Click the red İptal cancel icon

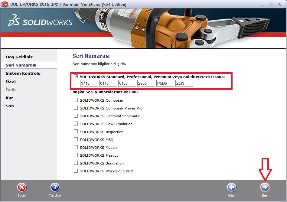pyautogui.click(x=22, y=187)
